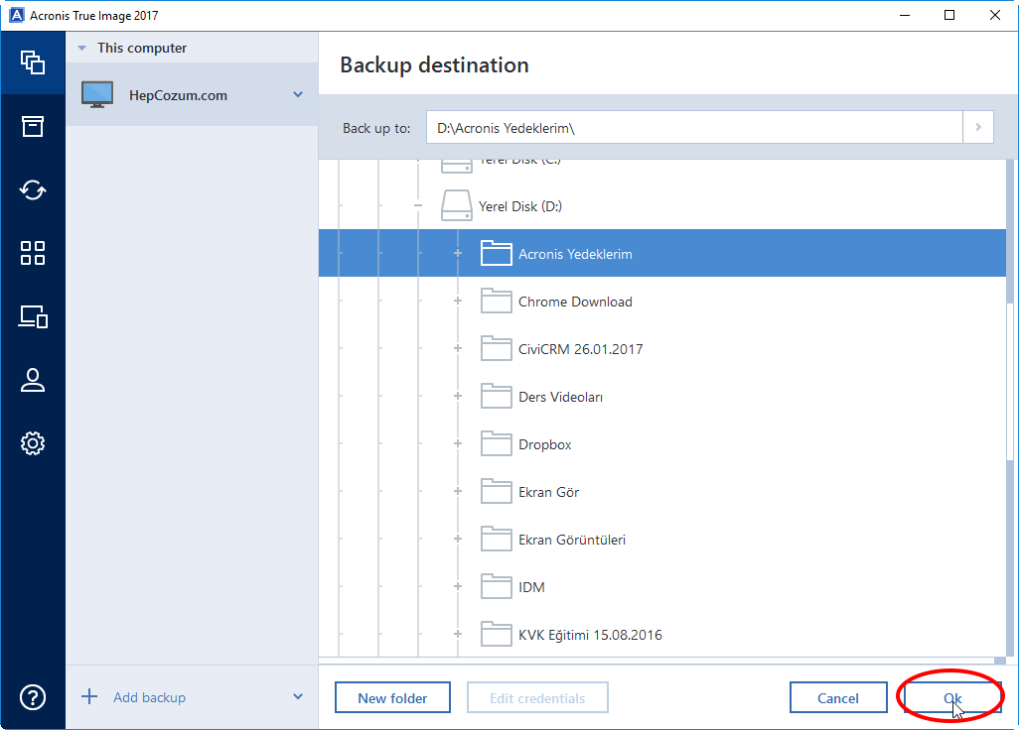The width and height of the screenshot is (1019, 730).
Task: Click the Ders Videoları folder icon
Action: click(x=496, y=396)
